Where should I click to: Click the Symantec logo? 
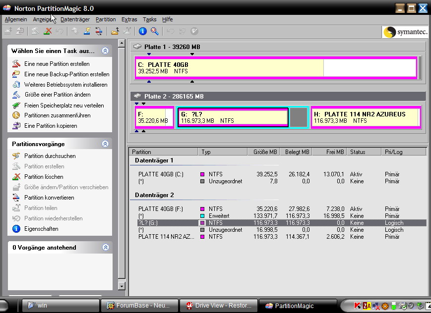click(x=405, y=32)
